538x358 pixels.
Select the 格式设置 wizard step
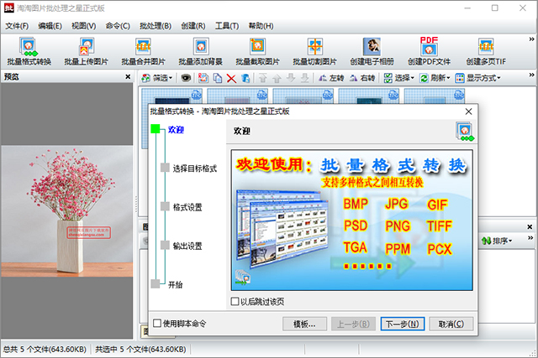[186, 206]
